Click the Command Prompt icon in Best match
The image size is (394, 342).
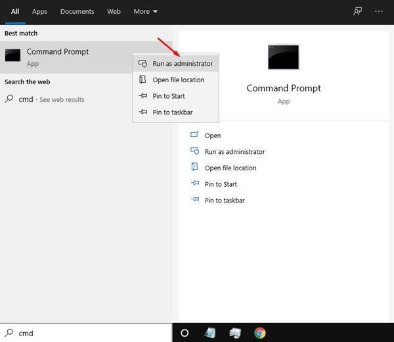pyautogui.click(x=13, y=57)
